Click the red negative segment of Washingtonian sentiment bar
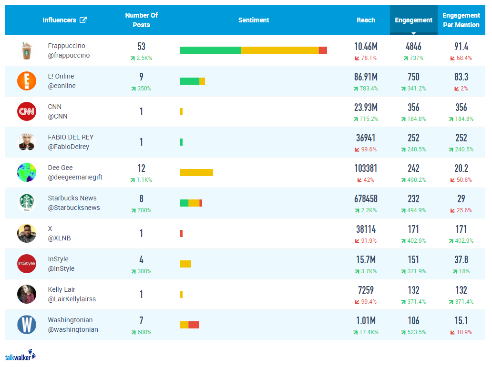 [194, 325]
